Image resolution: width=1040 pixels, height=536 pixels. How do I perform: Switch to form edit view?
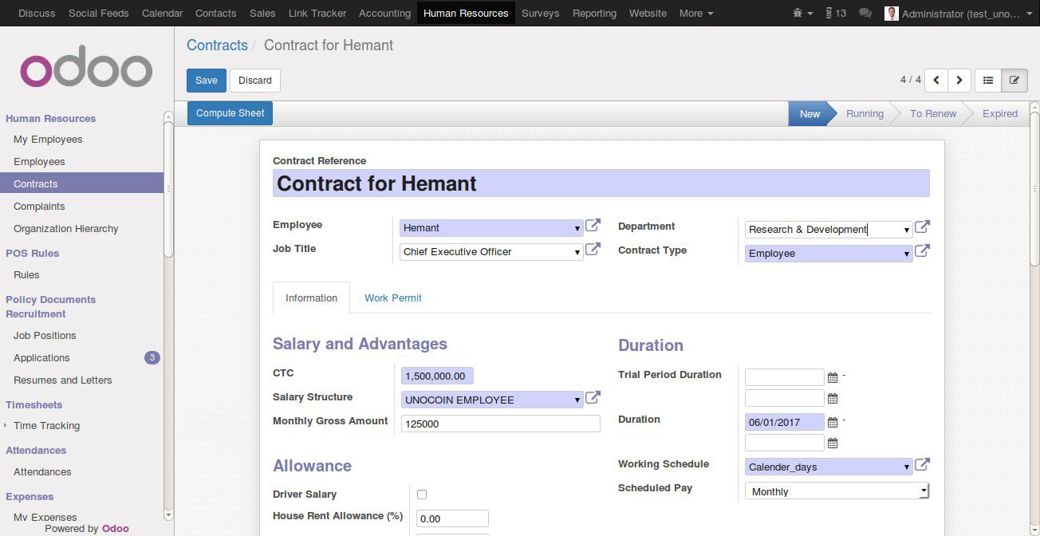click(1014, 80)
